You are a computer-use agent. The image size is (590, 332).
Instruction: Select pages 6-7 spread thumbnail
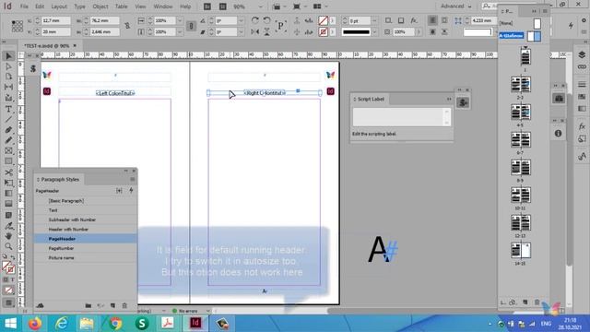click(520, 139)
